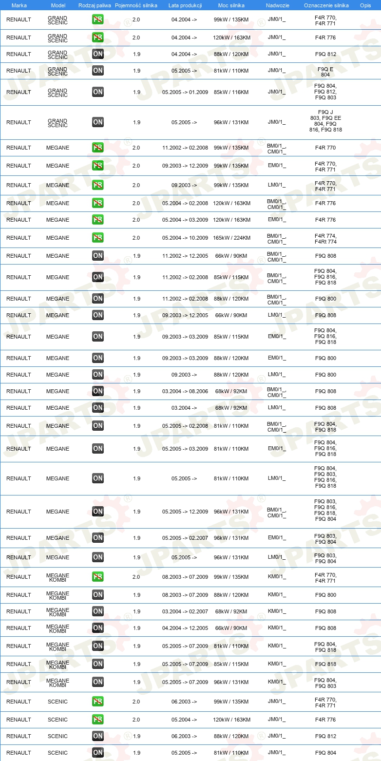The image size is (381, 761).
Task: Click petrol icon in Megane 165kW/224KM row
Action: [98, 238]
